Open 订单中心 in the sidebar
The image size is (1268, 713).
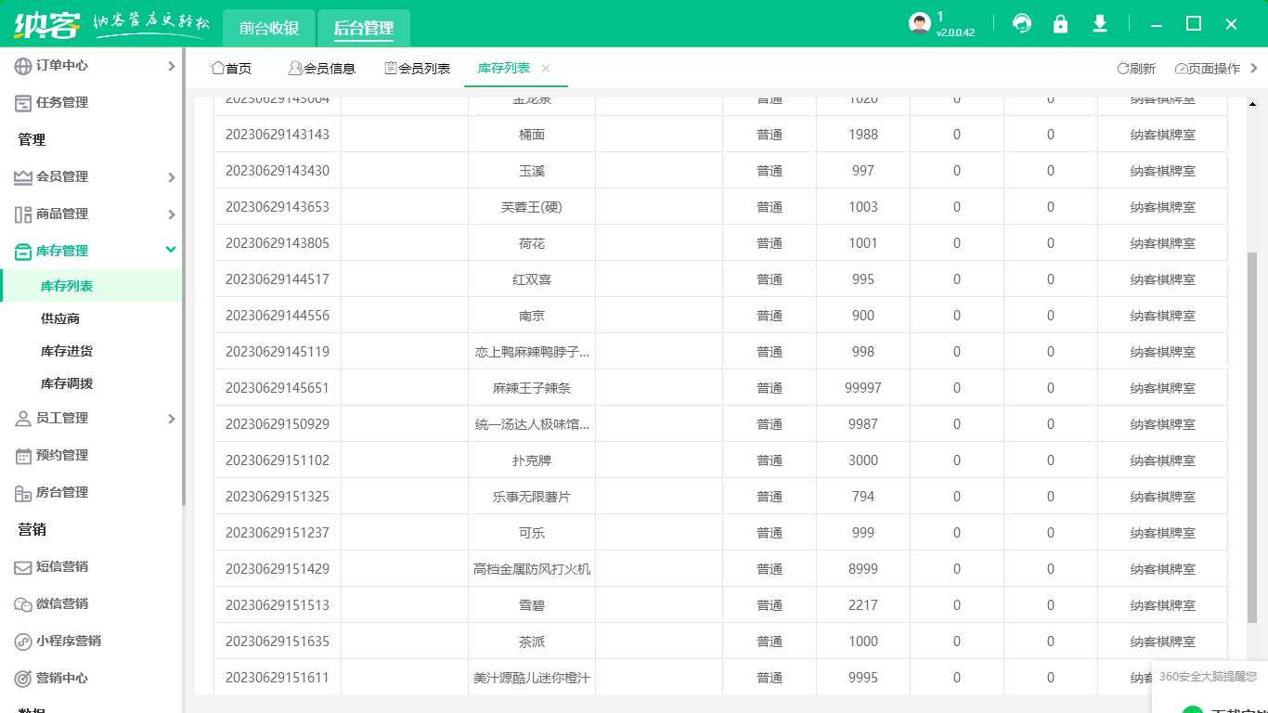62,66
